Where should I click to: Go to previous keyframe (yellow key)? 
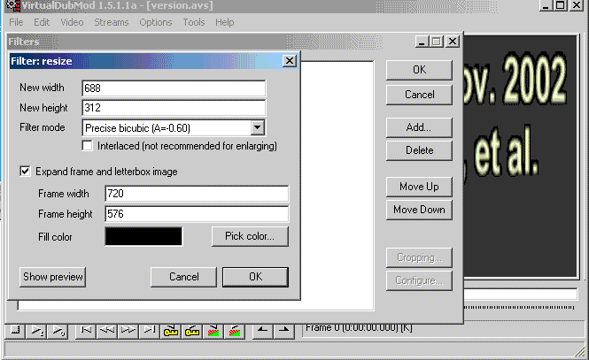(171, 331)
